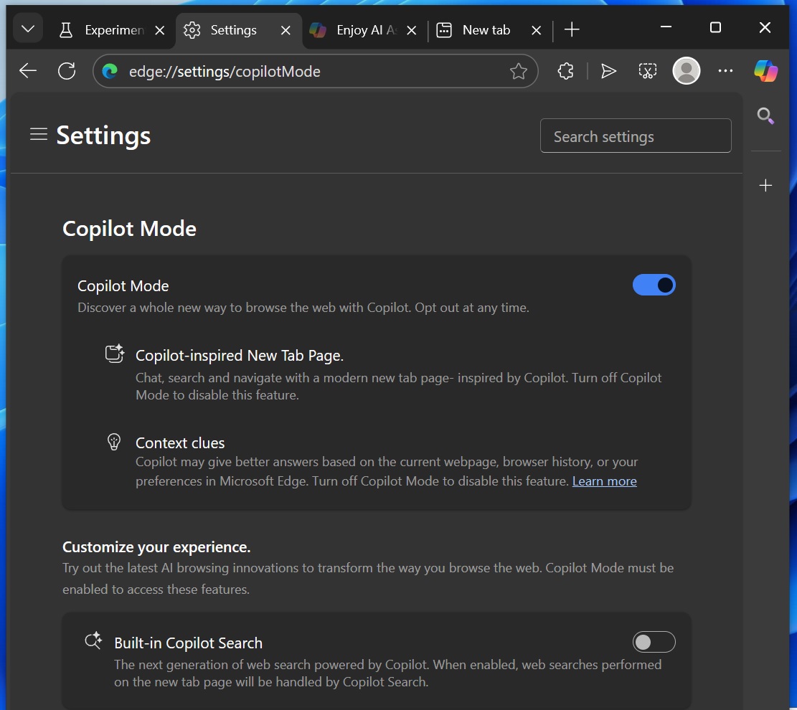Switch to the Experiments tab

click(104, 30)
